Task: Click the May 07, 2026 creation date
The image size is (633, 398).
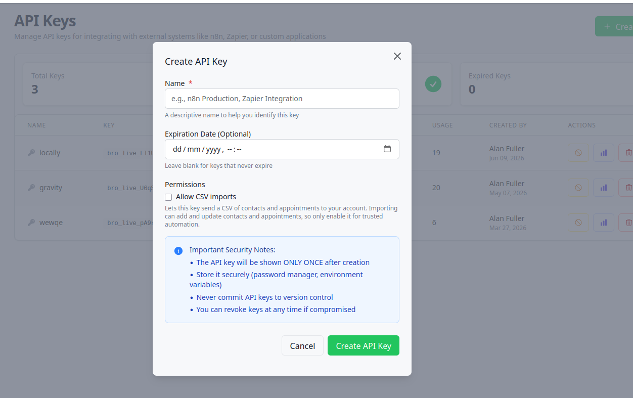Action: click(x=508, y=193)
